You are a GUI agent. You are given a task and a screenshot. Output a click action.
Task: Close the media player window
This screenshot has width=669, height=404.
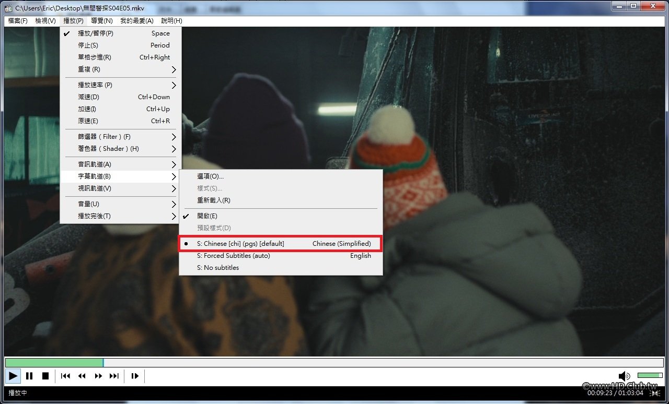click(652, 6)
